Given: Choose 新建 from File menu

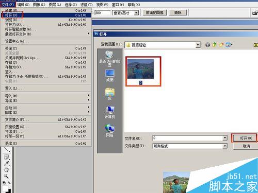Looking at the screenshot, I should tap(46, 10).
